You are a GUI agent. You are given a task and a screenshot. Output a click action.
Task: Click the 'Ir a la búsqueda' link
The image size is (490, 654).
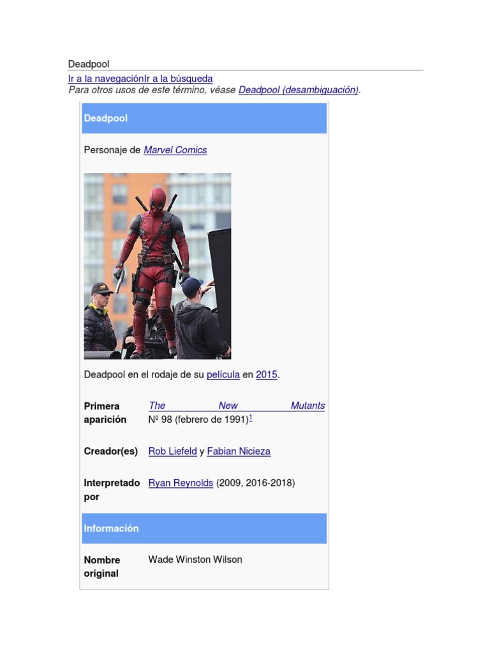click(x=179, y=79)
